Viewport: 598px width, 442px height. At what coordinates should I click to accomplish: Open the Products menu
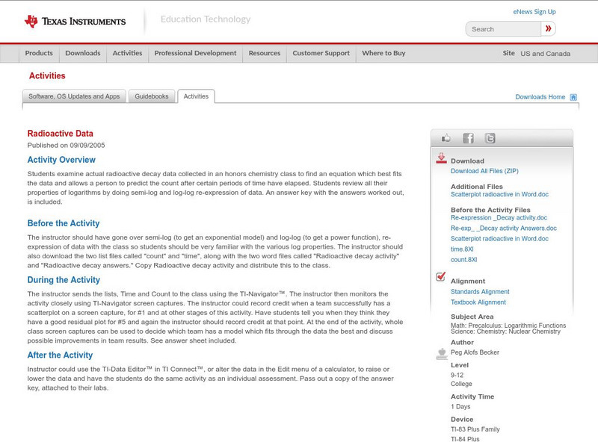39,53
